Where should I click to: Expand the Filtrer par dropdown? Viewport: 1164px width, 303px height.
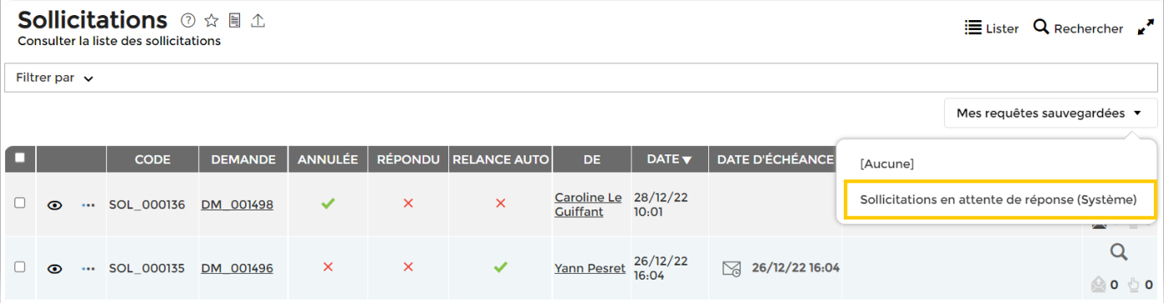(54, 78)
